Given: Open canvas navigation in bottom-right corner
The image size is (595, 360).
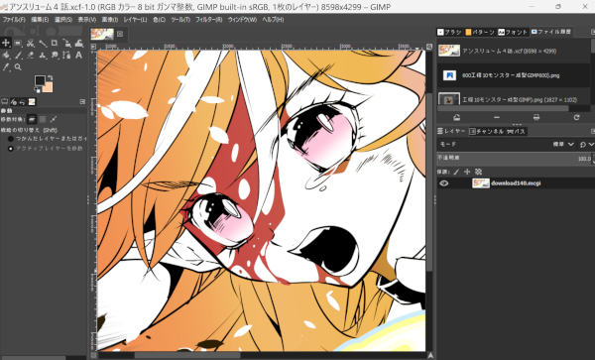Looking at the screenshot, I should coord(430,355).
